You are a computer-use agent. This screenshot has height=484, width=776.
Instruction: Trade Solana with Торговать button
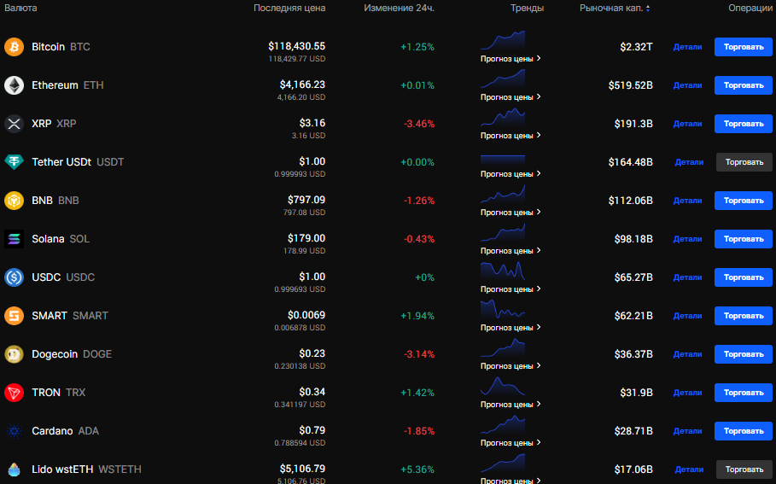pyautogui.click(x=744, y=239)
